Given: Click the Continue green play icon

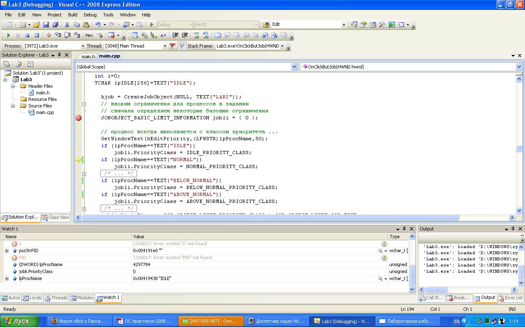Looking at the screenshot, I should click(8, 35).
